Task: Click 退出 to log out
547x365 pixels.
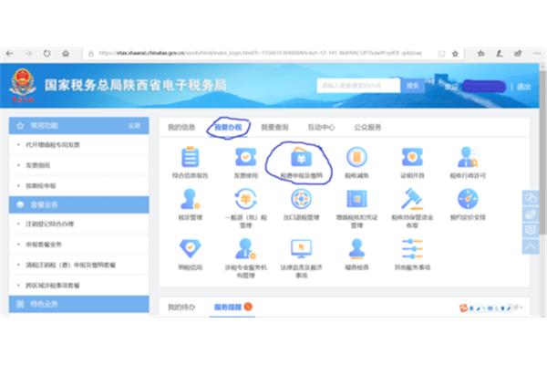Action: (523, 87)
